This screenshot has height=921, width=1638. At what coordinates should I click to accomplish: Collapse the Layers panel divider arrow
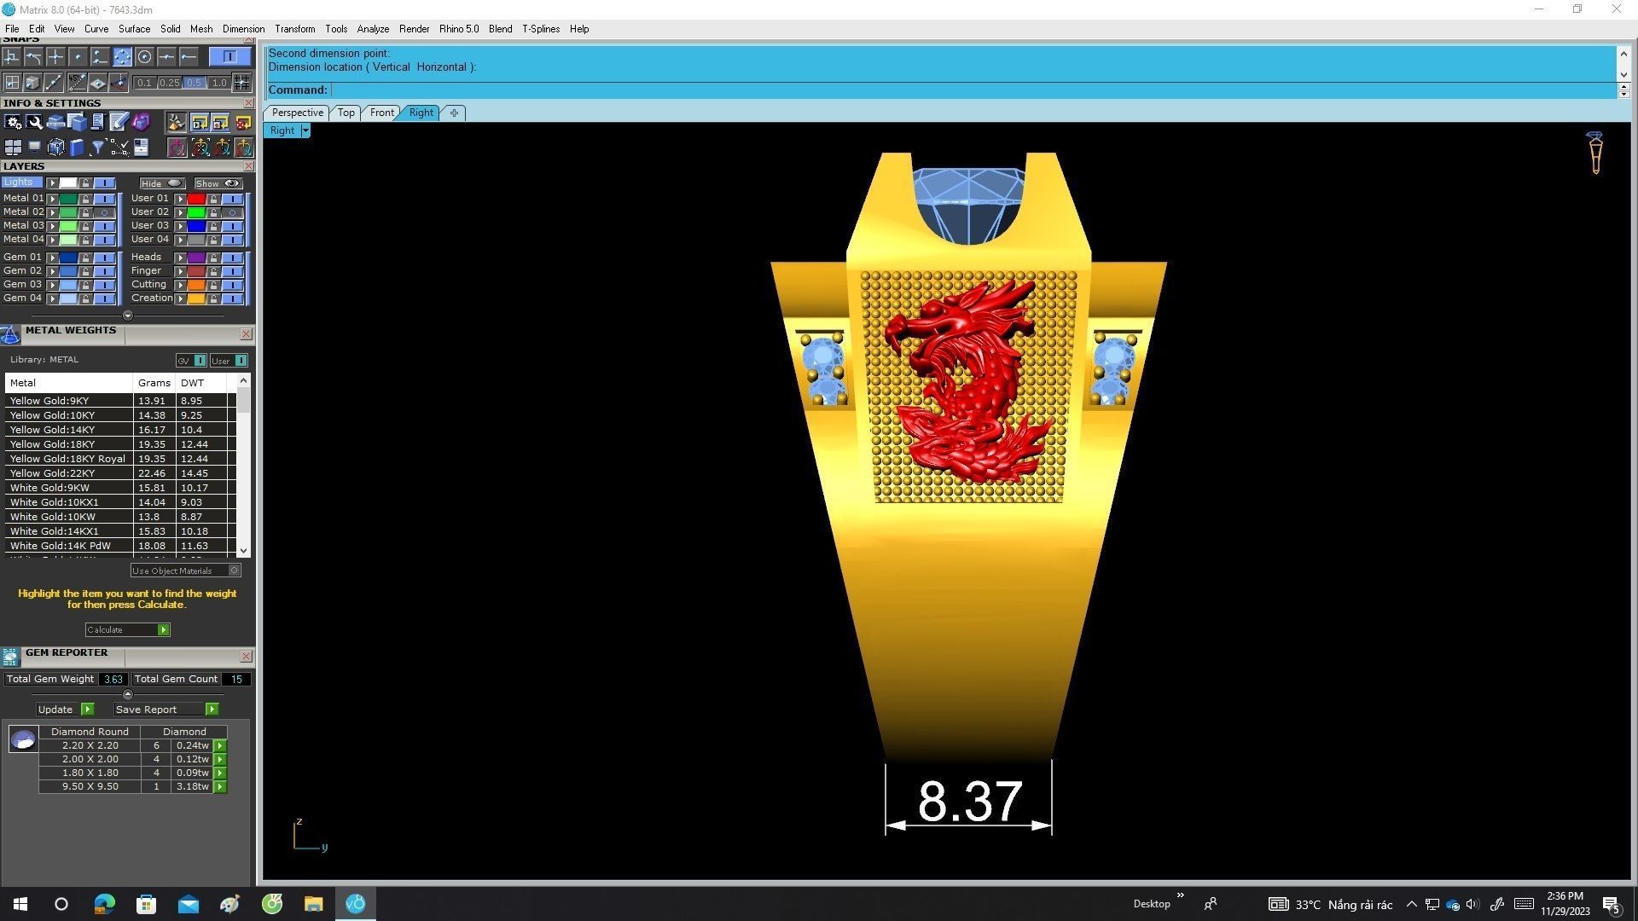(128, 316)
